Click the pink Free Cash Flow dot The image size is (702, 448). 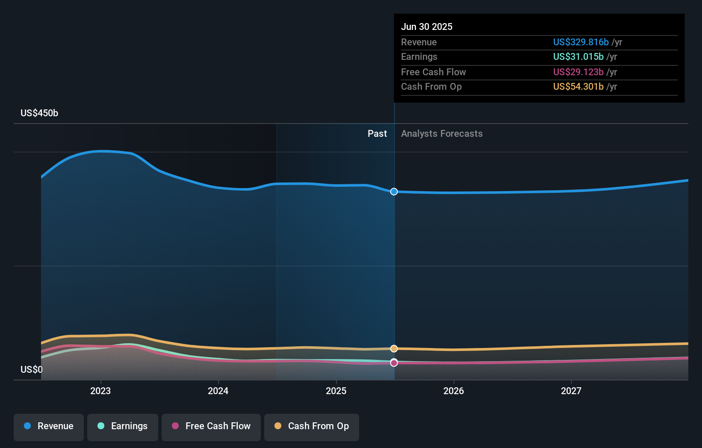175,426
